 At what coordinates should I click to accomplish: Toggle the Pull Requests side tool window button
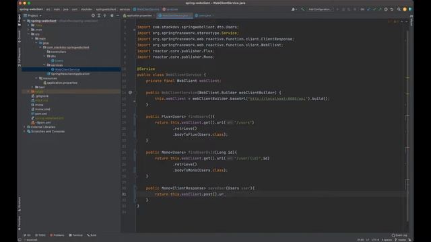pos(20,57)
